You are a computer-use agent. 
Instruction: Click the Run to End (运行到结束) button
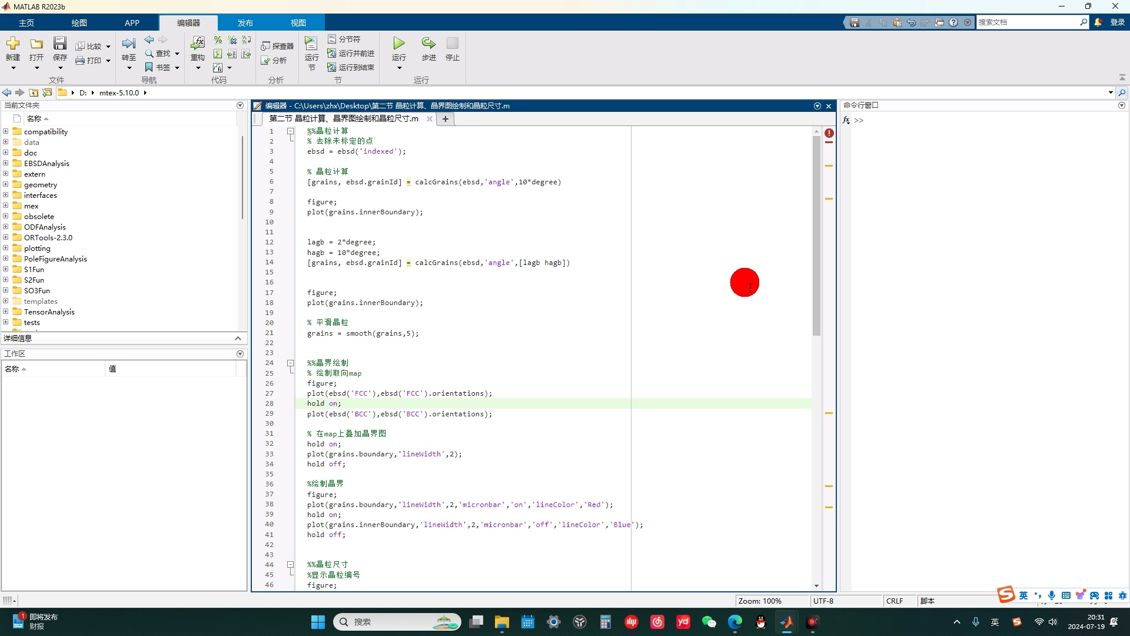(x=351, y=67)
